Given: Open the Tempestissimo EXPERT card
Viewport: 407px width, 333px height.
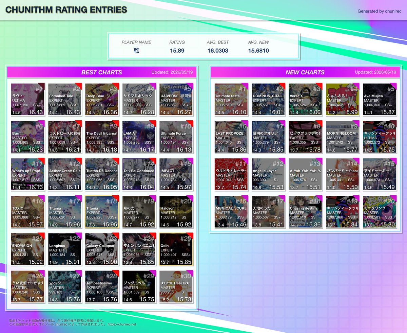Looking at the screenshot, I should pos(102,286).
